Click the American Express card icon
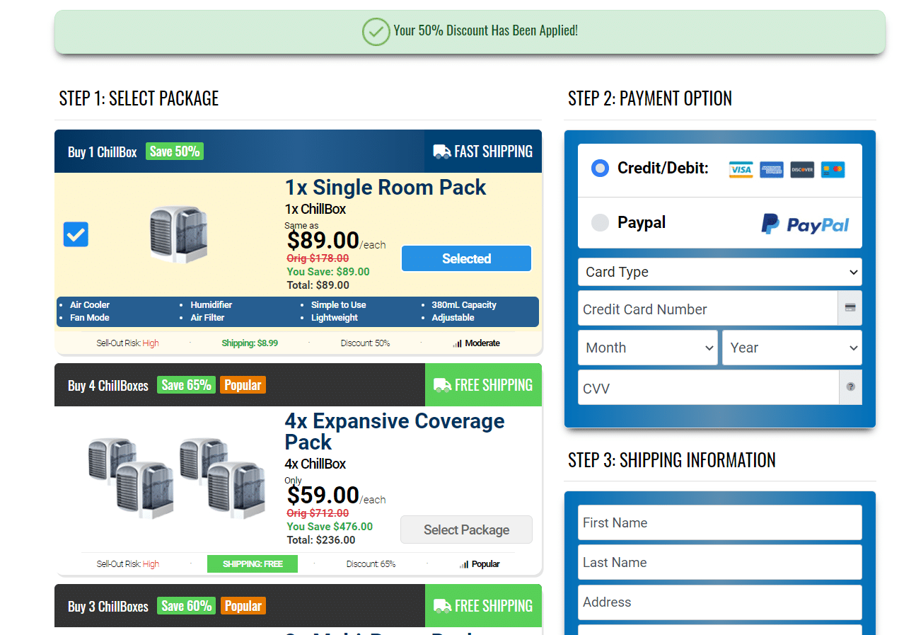This screenshot has height=635, width=916. 772,170
